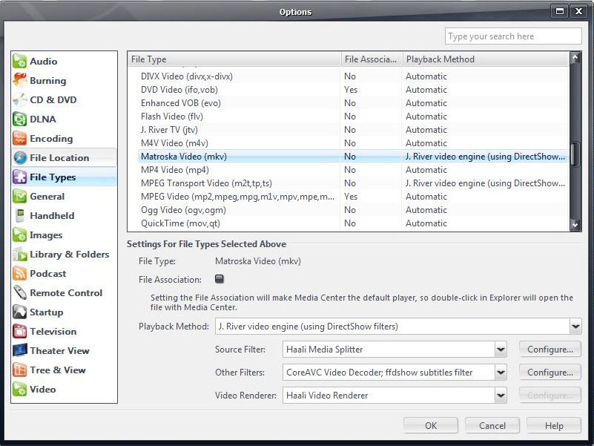Screen dimensions: 594x446
Task: Click the Images sidebar icon
Action: tap(20, 235)
